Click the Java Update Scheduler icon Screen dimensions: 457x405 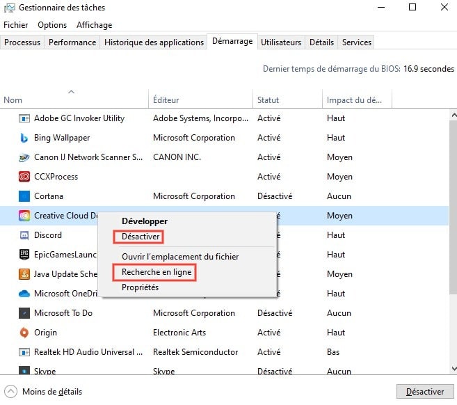[x=24, y=274]
